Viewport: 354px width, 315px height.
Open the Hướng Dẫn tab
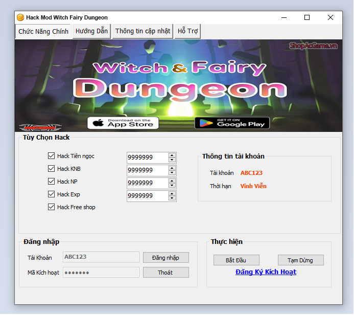tap(91, 31)
